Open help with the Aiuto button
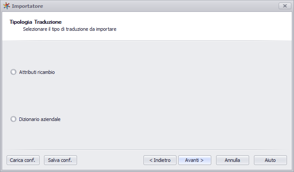Screen dimensions: 294x172 tap(270, 160)
